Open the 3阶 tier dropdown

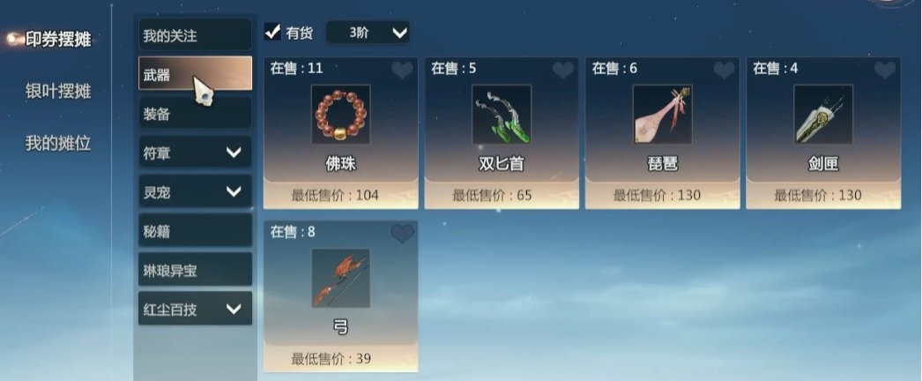(x=368, y=33)
